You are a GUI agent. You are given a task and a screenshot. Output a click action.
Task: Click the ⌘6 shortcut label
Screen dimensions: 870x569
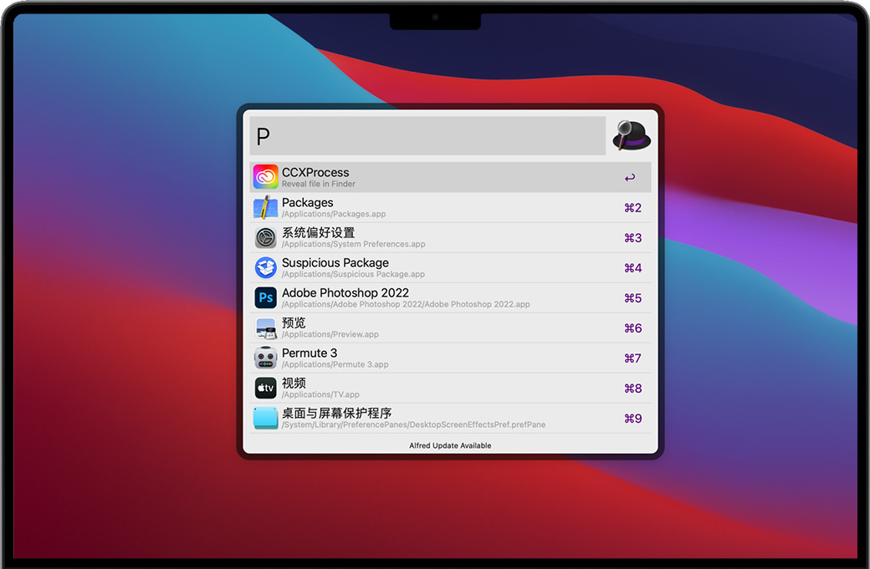[632, 328]
